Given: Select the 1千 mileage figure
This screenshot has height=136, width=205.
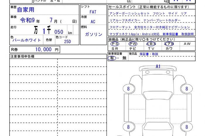Looking at the screenshot, I should [47, 30].
